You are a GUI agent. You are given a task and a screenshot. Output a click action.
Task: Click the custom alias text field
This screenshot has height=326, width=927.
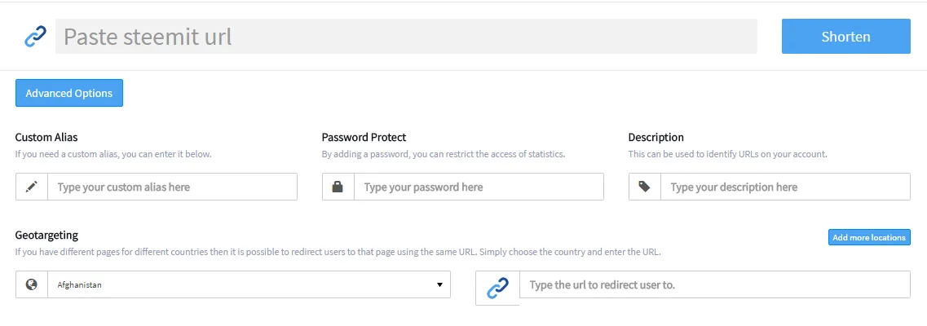tap(173, 187)
